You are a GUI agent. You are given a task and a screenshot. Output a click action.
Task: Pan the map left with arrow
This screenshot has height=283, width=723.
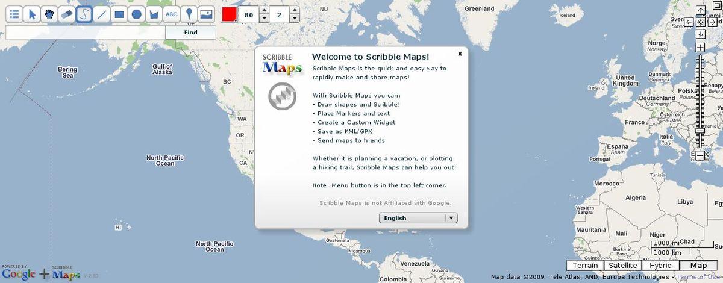point(689,22)
